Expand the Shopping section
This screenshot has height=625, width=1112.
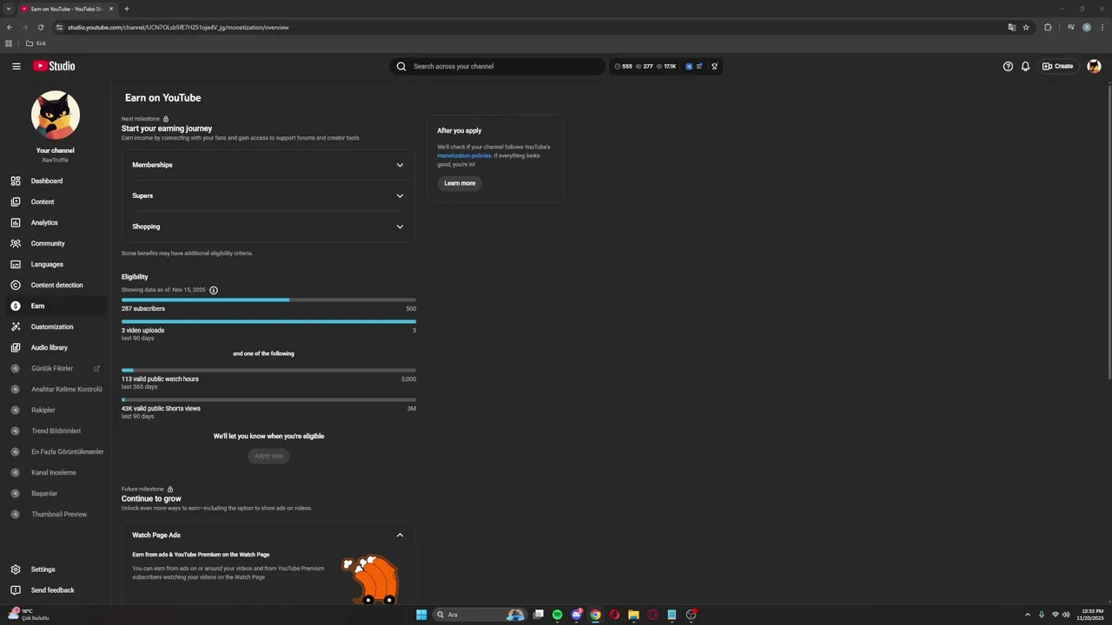tap(268, 227)
